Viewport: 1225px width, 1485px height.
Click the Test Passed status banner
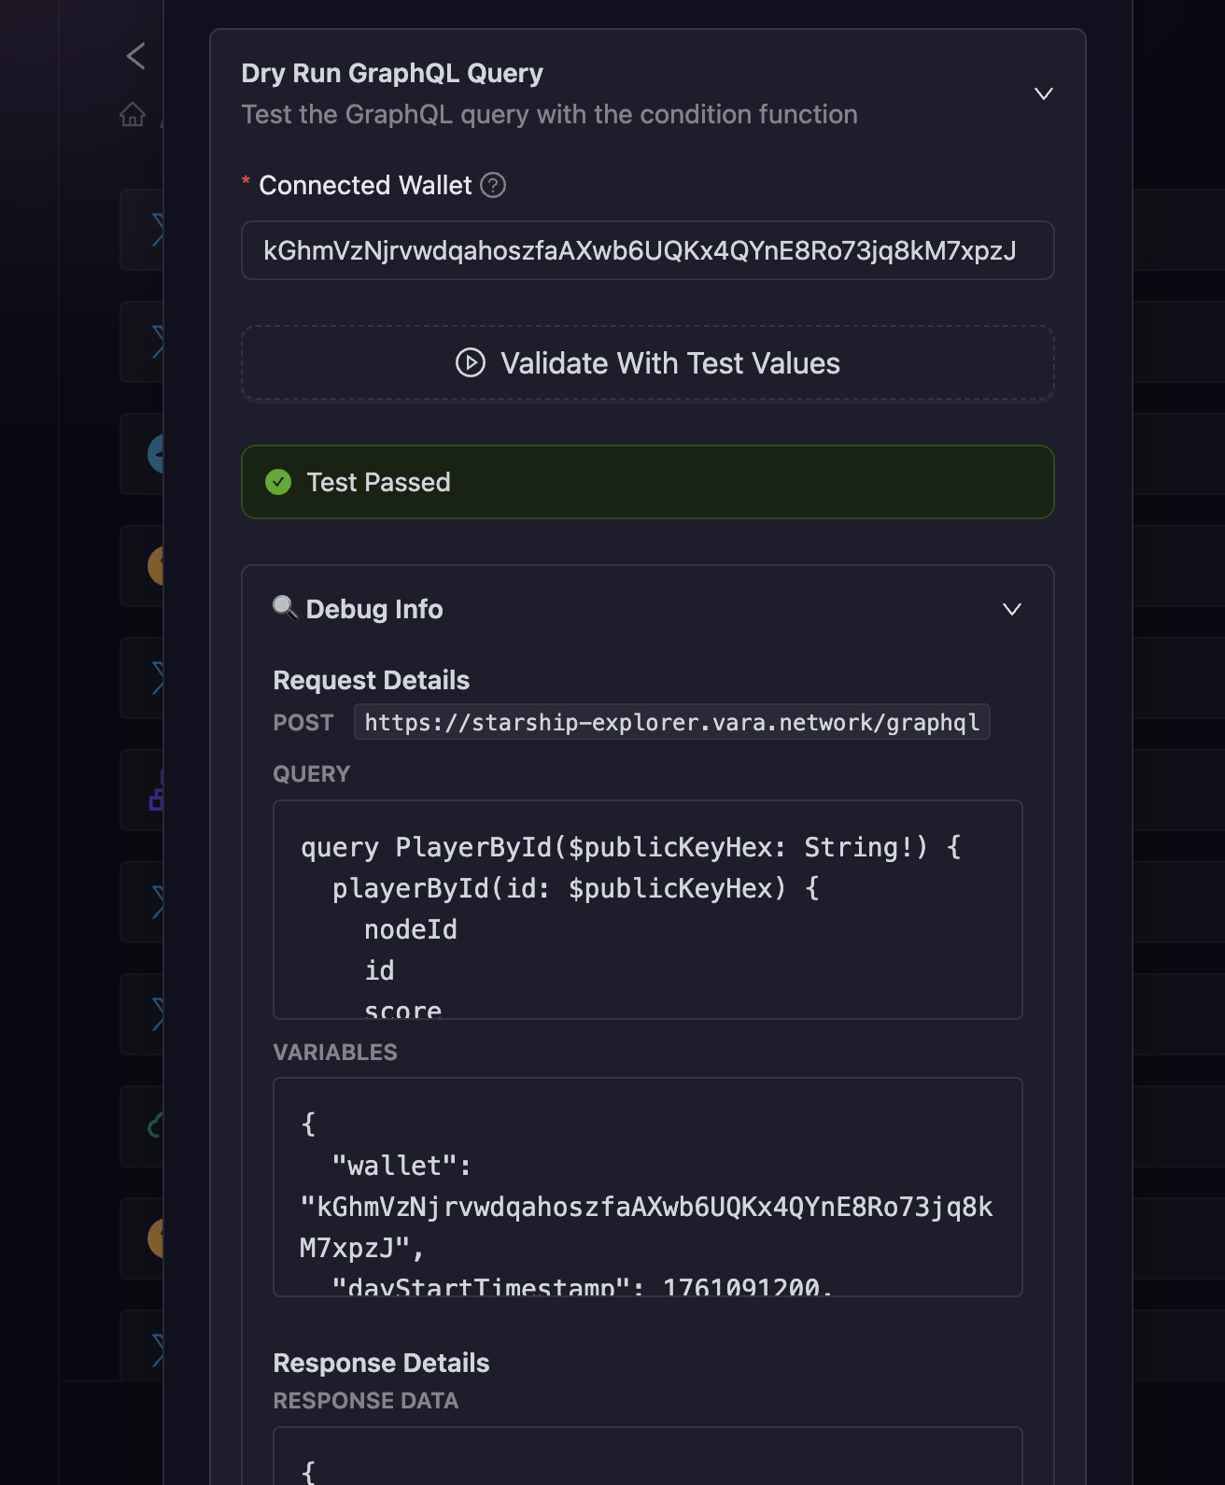[648, 482]
